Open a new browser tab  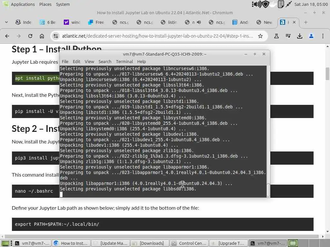tap(306, 22)
